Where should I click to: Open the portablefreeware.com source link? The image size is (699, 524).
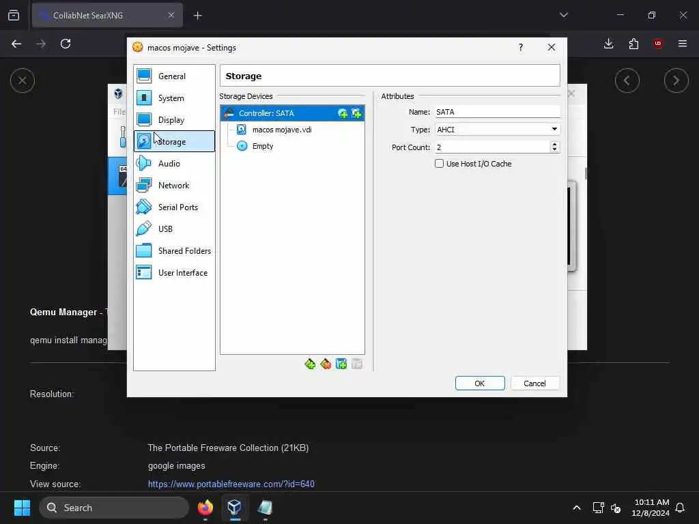tap(231, 484)
